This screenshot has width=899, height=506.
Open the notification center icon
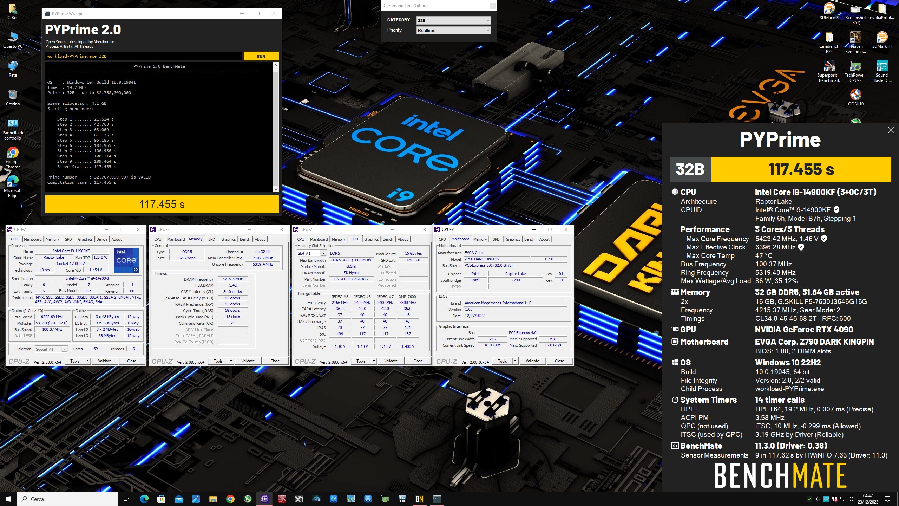pos(887,499)
